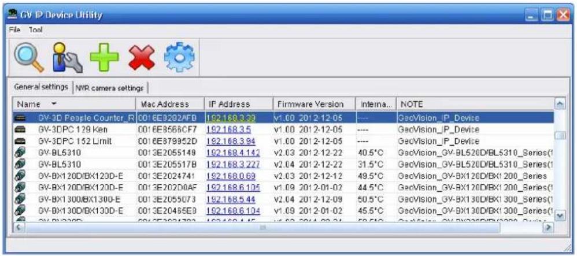Click temperature value 49.5°C

370,176
